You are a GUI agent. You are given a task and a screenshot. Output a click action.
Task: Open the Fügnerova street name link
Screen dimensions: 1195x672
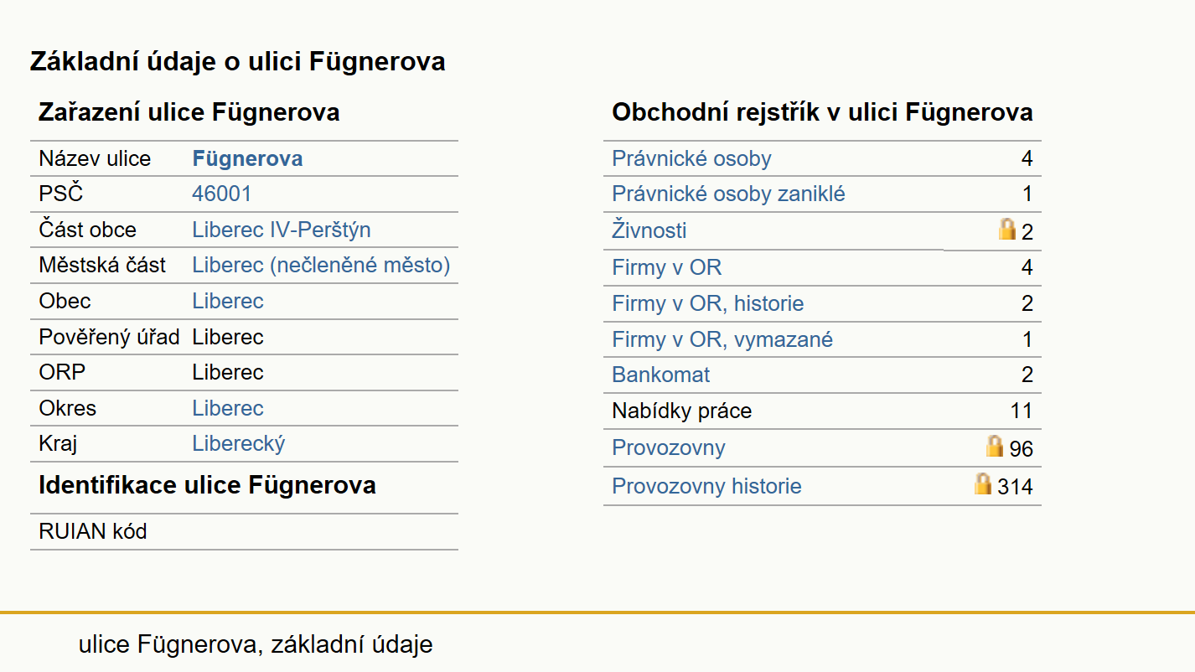click(247, 159)
